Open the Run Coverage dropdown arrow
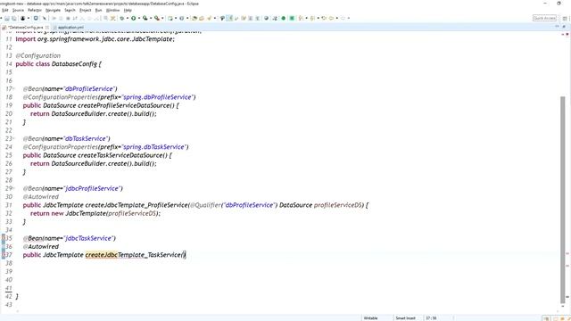This screenshot has width=571, height=321. pyautogui.click(x=151, y=18)
